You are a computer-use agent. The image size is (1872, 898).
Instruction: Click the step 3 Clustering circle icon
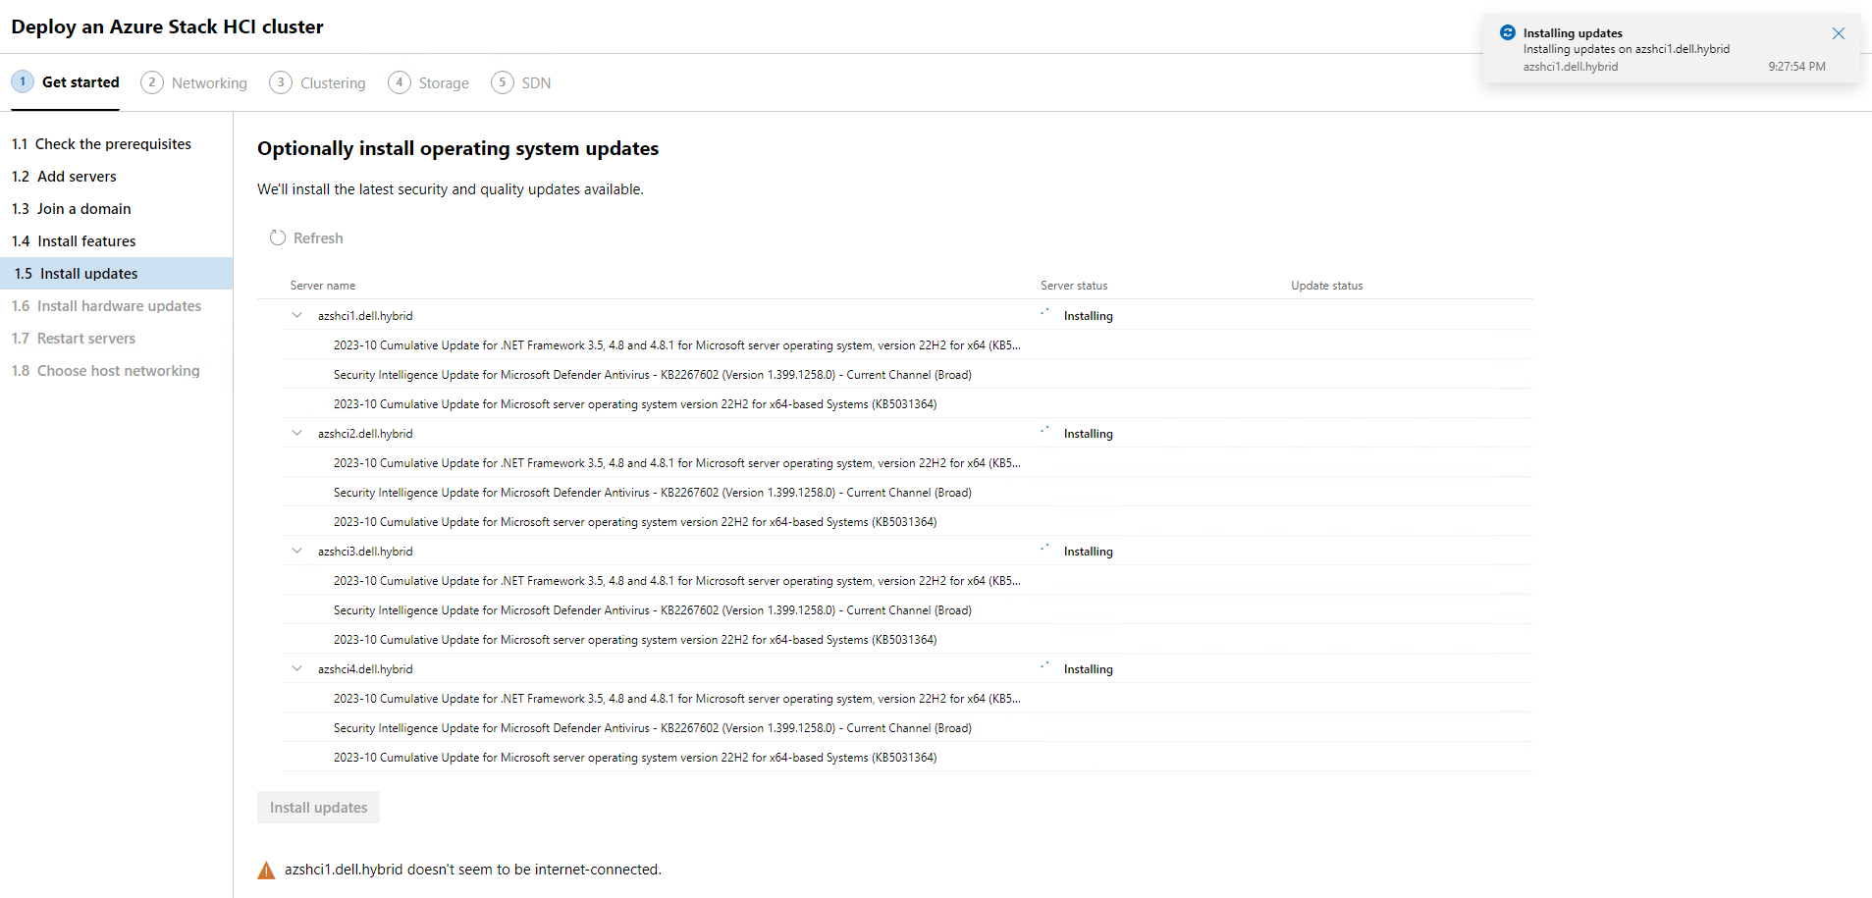pyautogui.click(x=281, y=82)
